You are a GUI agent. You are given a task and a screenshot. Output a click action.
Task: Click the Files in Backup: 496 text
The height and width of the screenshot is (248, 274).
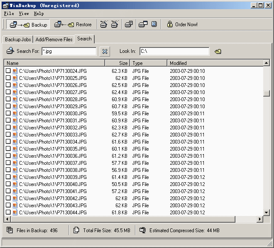[37, 230]
